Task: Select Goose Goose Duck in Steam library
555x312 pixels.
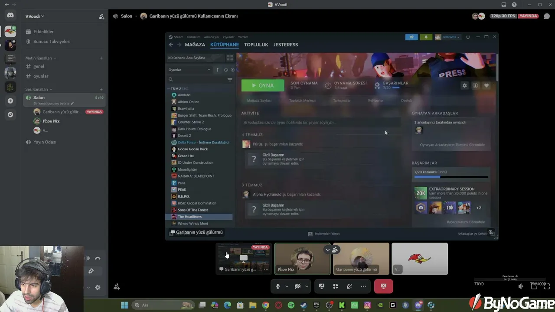Action: 200,149
